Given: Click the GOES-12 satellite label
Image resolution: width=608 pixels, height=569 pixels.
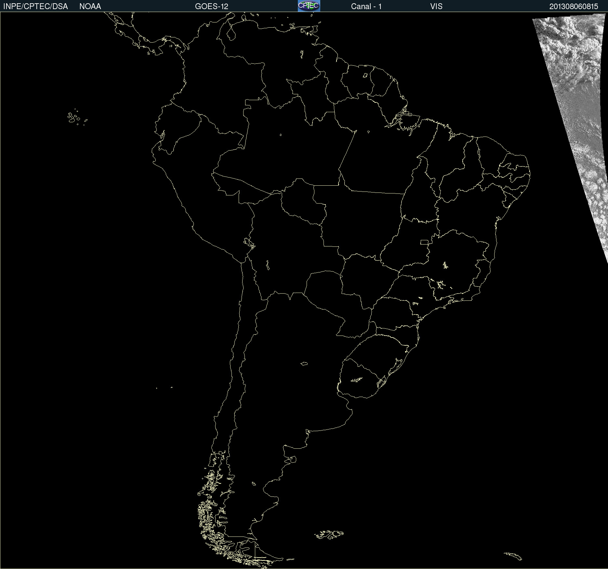Looking at the screenshot, I should (212, 7).
